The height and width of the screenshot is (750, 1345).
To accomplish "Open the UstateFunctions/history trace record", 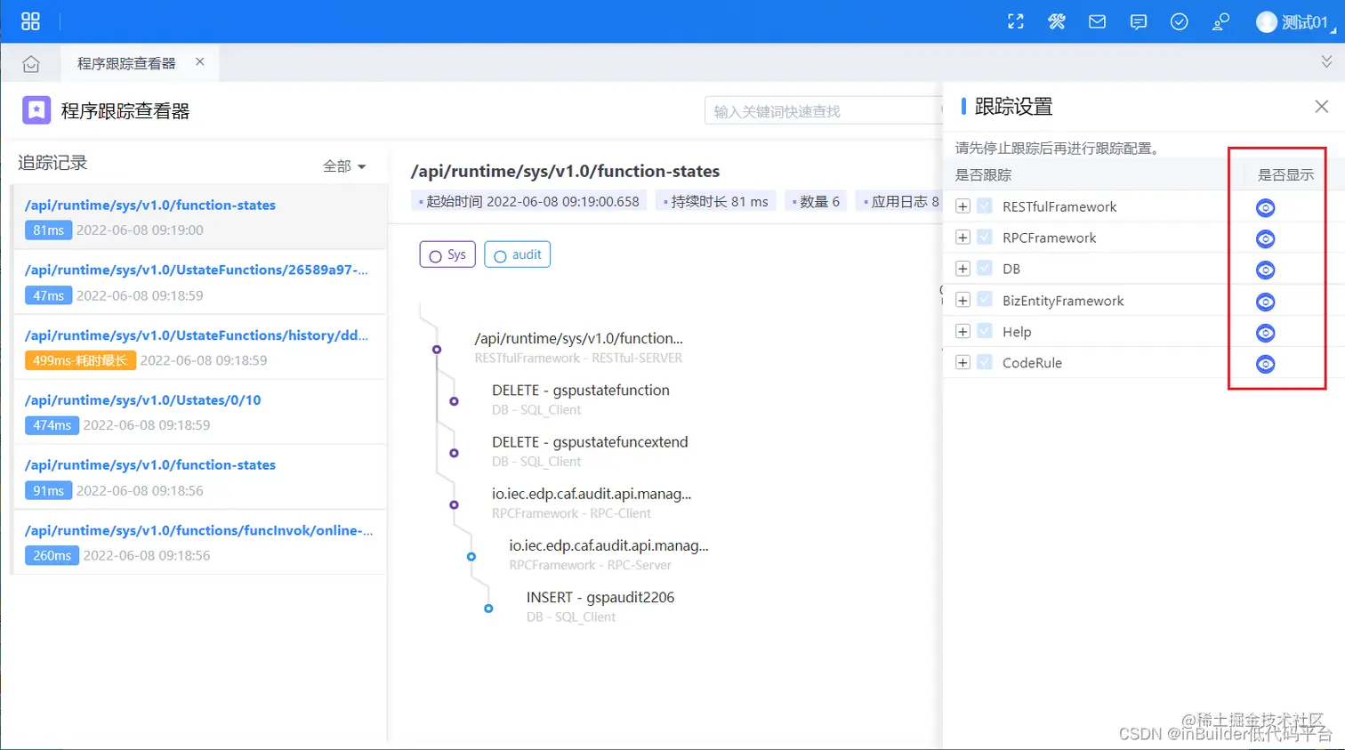I will (x=199, y=347).
